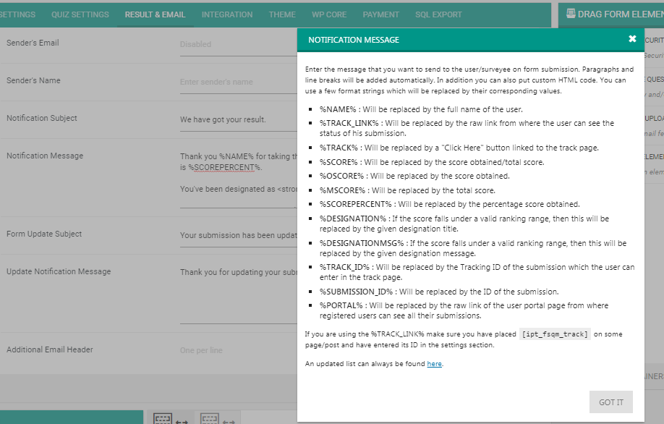Open the 'here' updated list link
Image resolution: width=664 pixels, height=424 pixels.
tap(434, 364)
